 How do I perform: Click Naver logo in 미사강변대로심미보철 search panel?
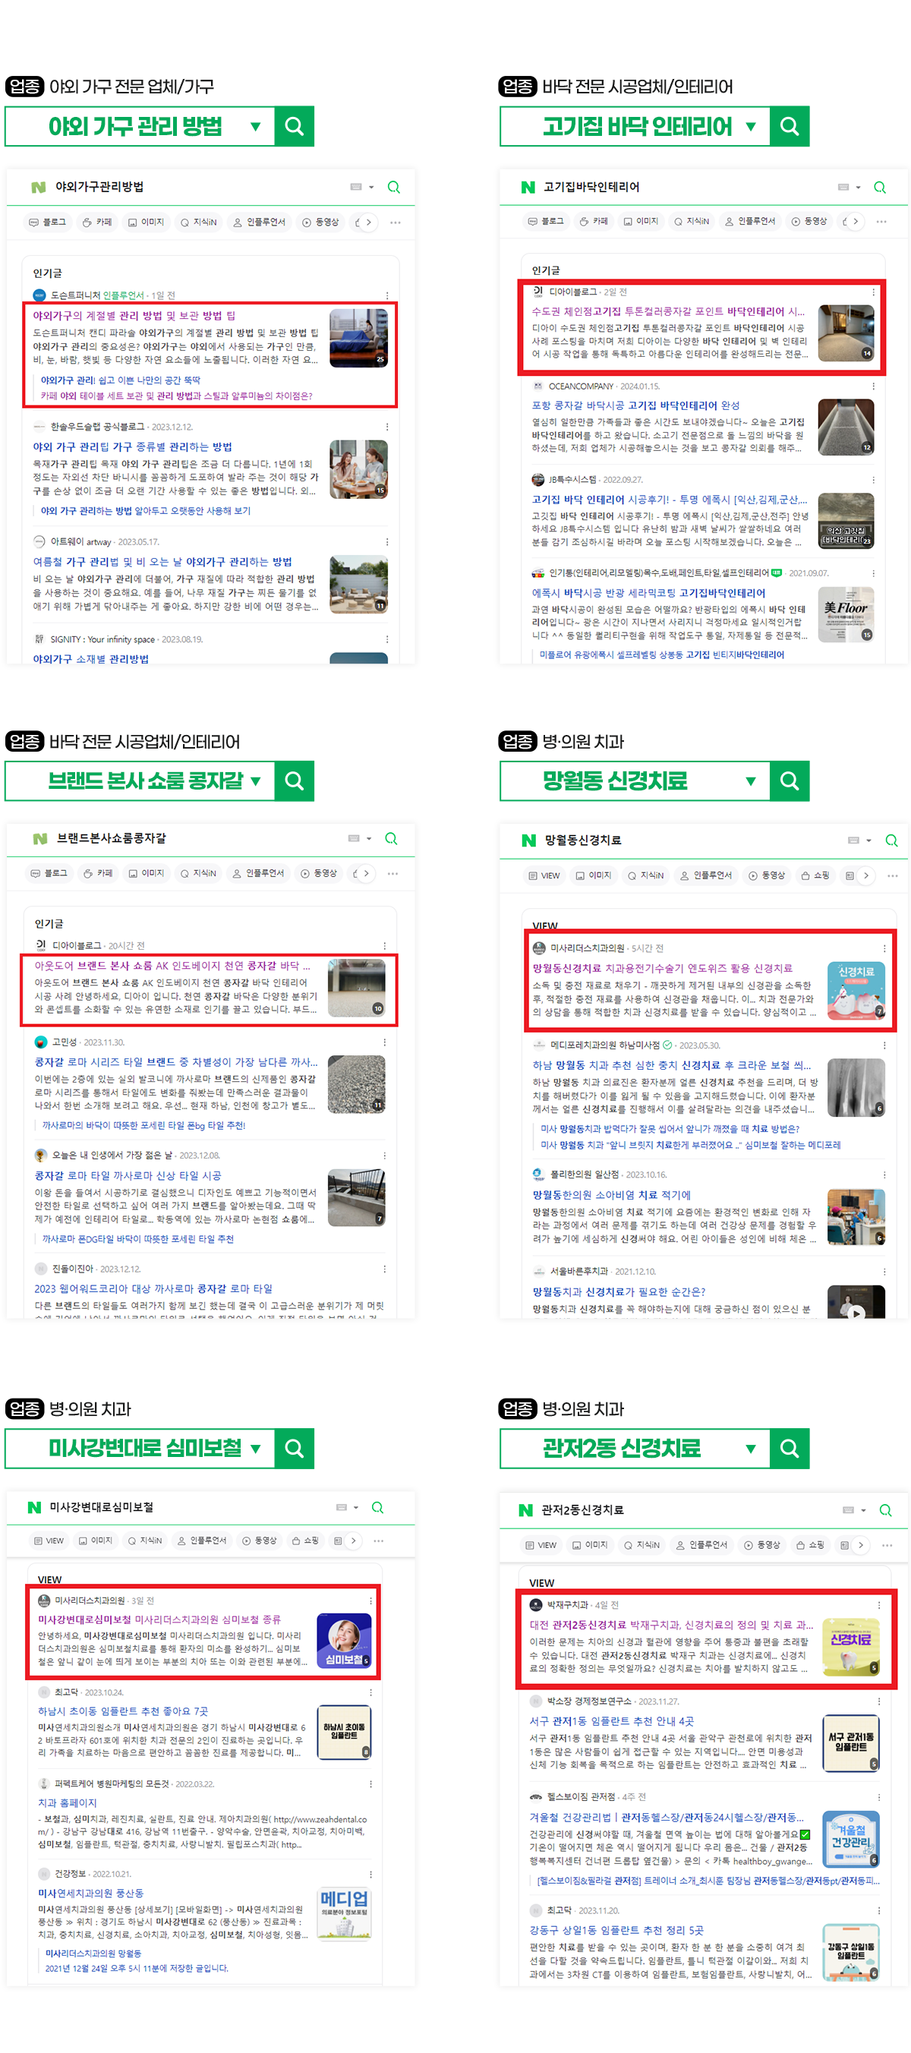(x=34, y=1507)
